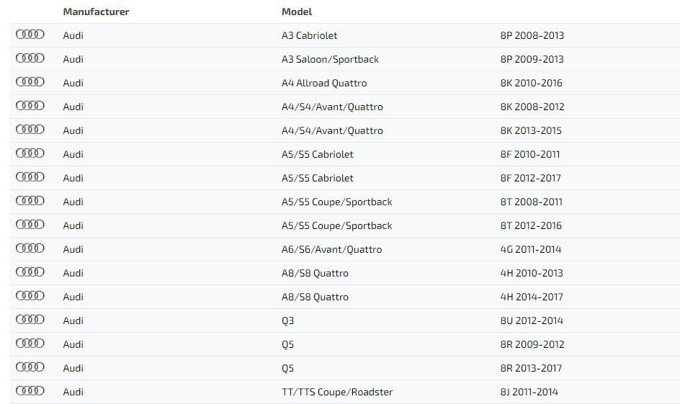Image resolution: width=680 pixels, height=404 pixels.
Task: Click Audi logo in the 4H 2014-2017 row
Action: click(30, 297)
